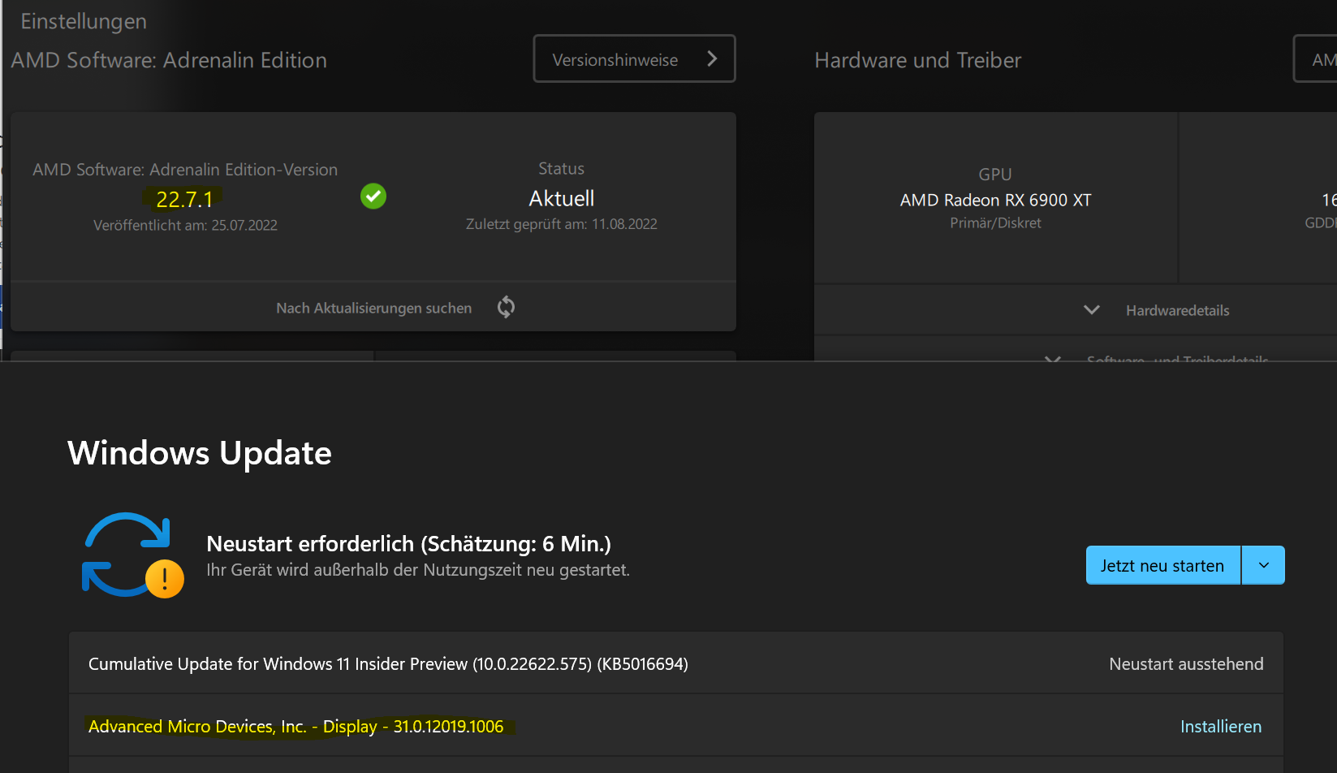Click the refresh icon beside Nach Aktualisierungen suchen
The width and height of the screenshot is (1337, 773).
506,307
